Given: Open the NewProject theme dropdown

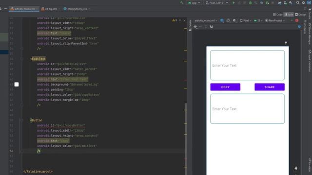Looking at the screenshot, I should pos(275,20).
